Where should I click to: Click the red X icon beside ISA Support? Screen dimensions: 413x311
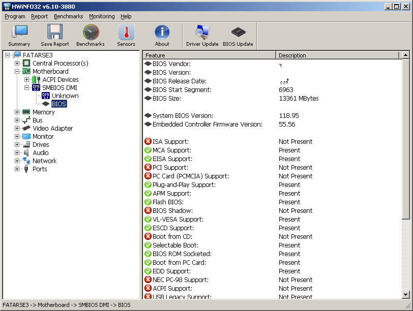[148, 141]
